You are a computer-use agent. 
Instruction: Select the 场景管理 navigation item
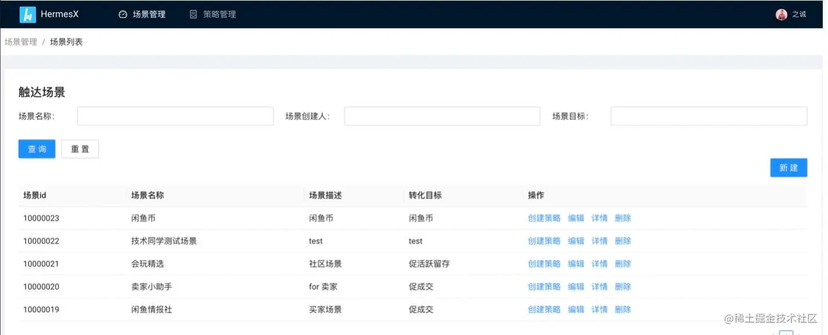[x=147, y=14]
